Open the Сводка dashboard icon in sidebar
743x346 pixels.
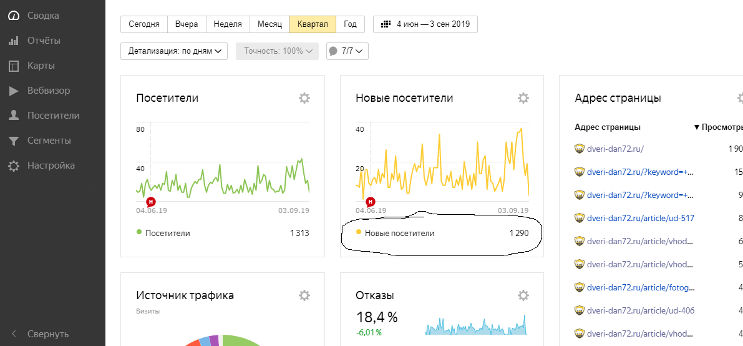(x=14, y=15)
